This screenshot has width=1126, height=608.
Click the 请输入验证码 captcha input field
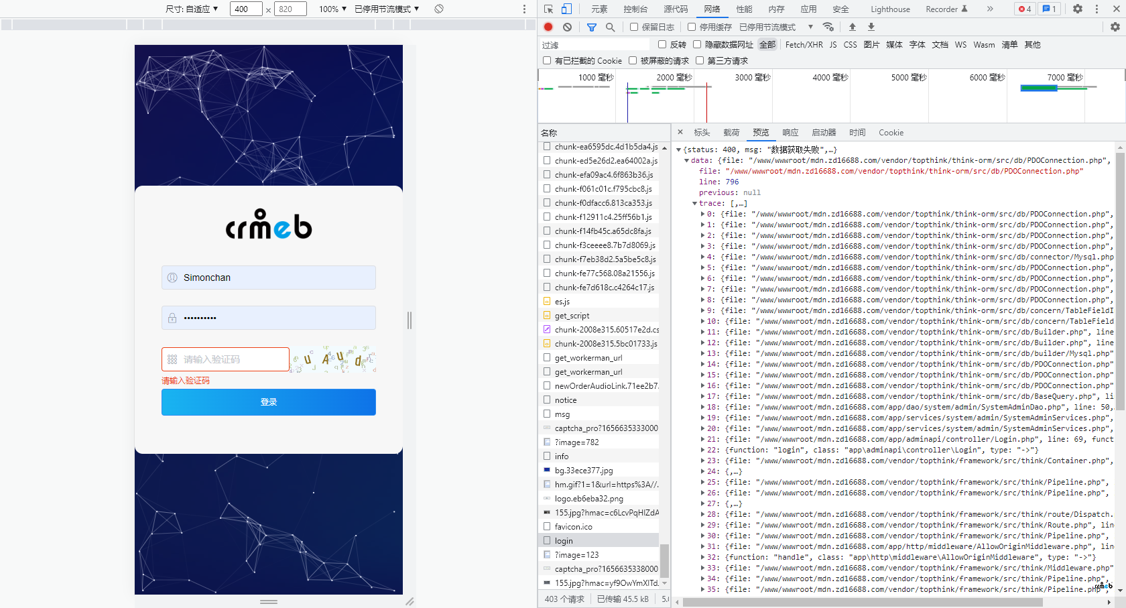pyautogui.click(x=225, y=359)
